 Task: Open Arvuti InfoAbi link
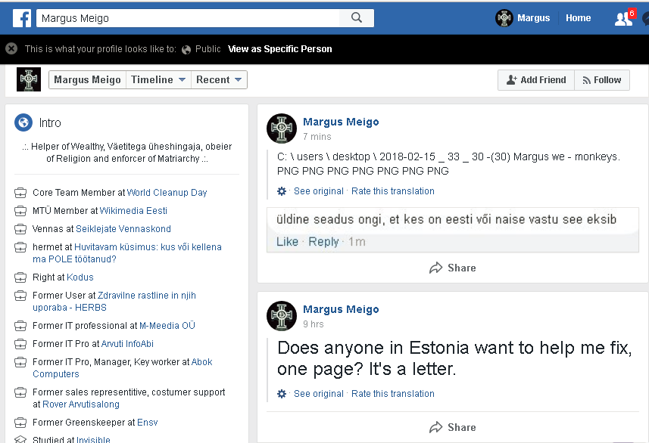point(127,344)
